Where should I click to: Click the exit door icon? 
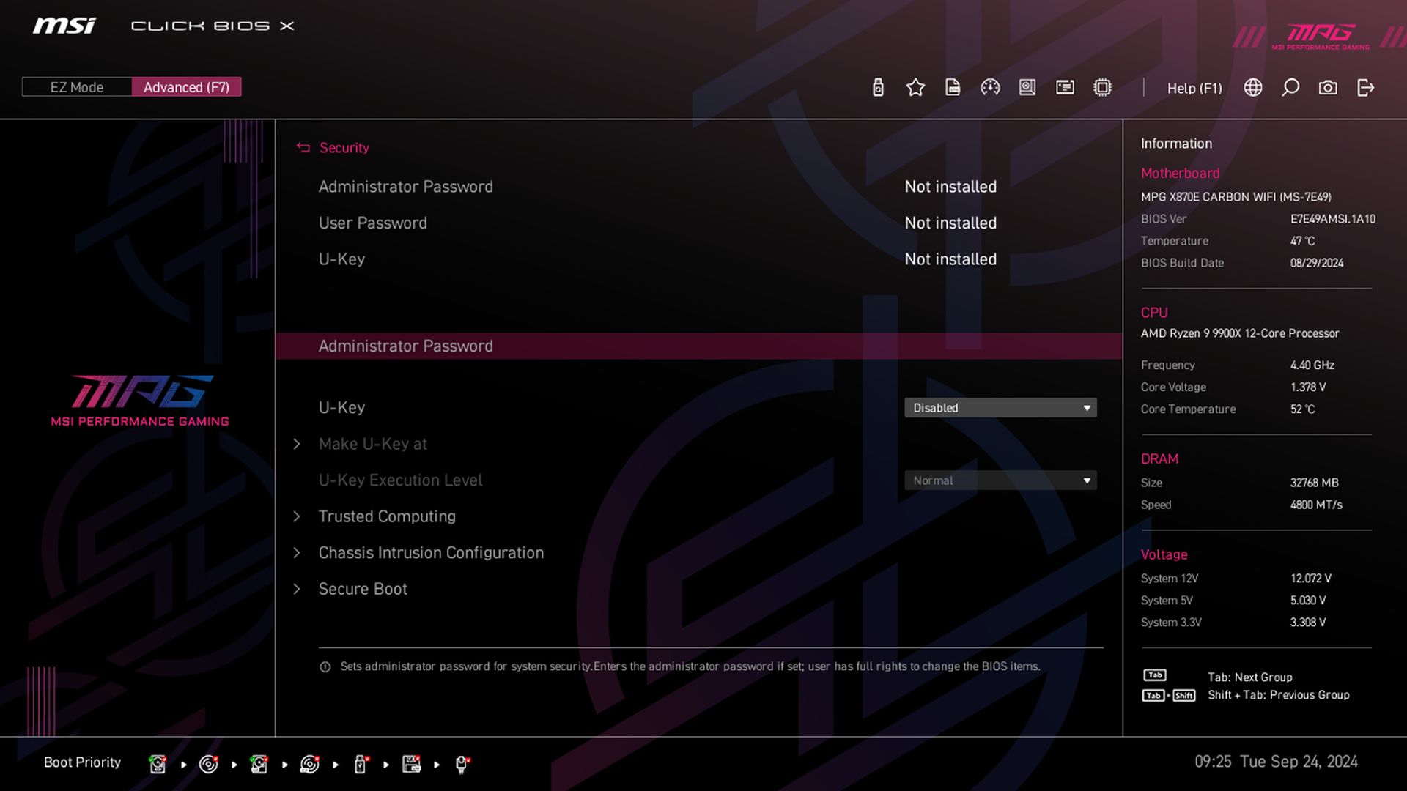click(x=1365, y=88)
